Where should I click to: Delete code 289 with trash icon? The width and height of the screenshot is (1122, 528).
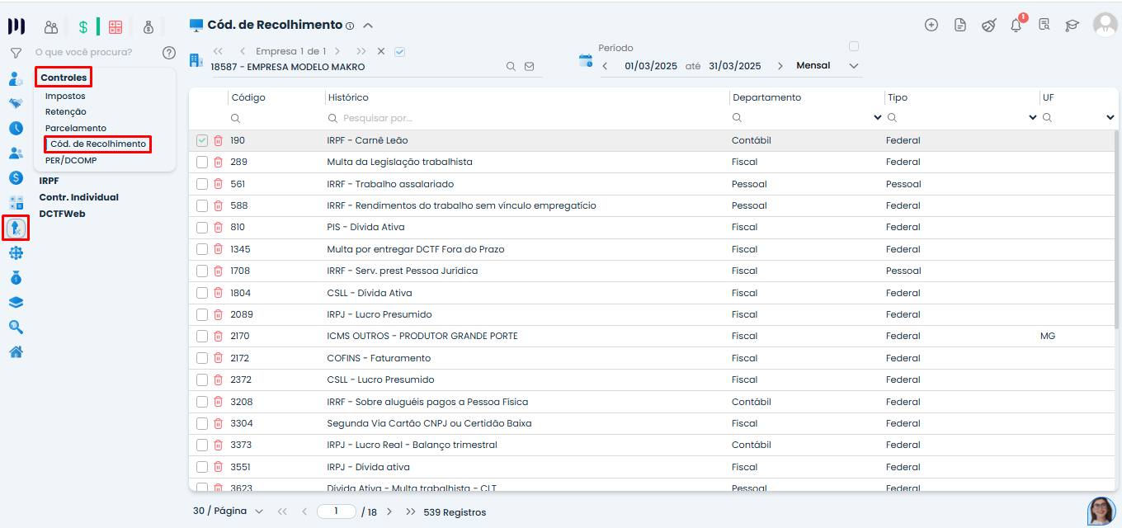218,163
